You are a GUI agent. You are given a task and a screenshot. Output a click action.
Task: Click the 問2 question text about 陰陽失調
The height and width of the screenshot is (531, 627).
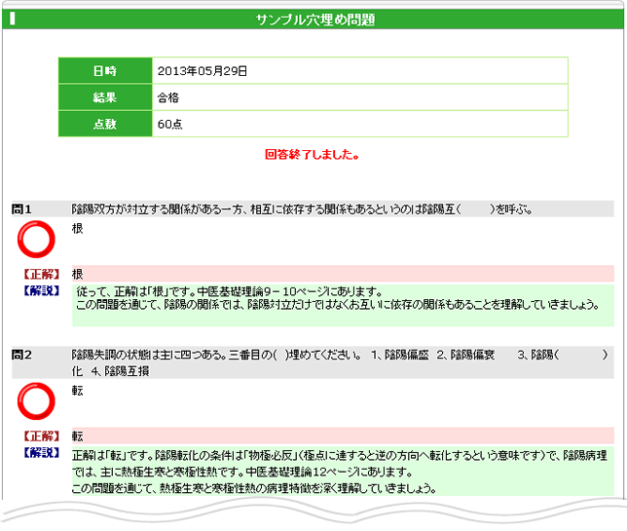point(340,363)
